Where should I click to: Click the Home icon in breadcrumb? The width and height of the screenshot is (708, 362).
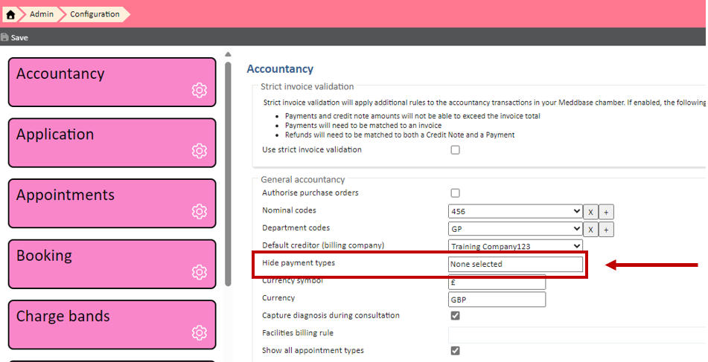tap(10, 14)
